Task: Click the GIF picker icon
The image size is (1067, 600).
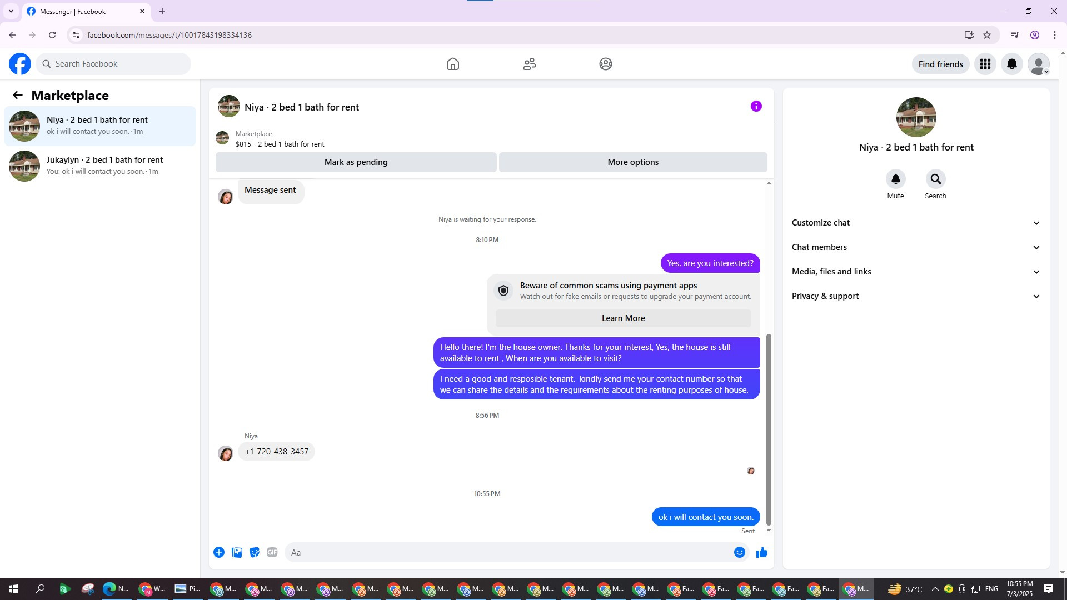Action: point(272,552)
